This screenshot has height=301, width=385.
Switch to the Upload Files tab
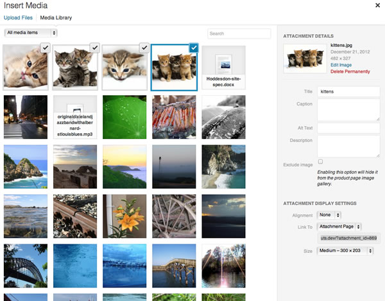point(18,18)
